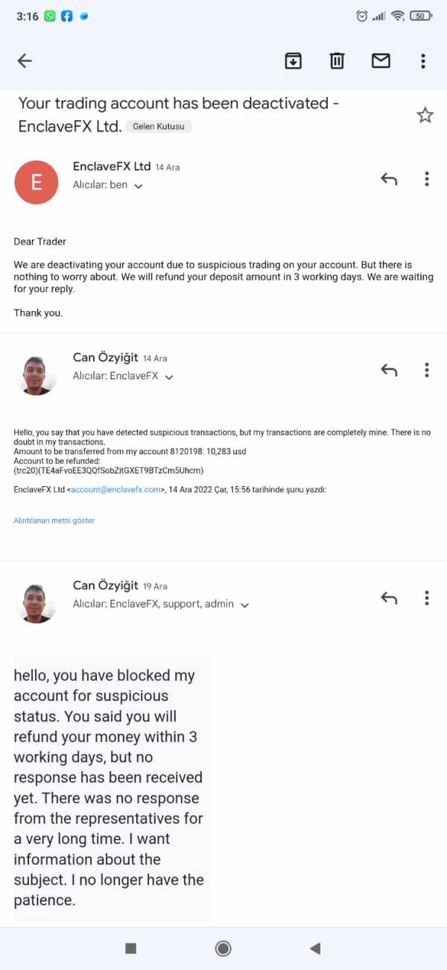The image size is (447, 970).
Task: Show quoted text via Alıntılanan metni göster
Action: pyautogui.click(x=54, y=520)
